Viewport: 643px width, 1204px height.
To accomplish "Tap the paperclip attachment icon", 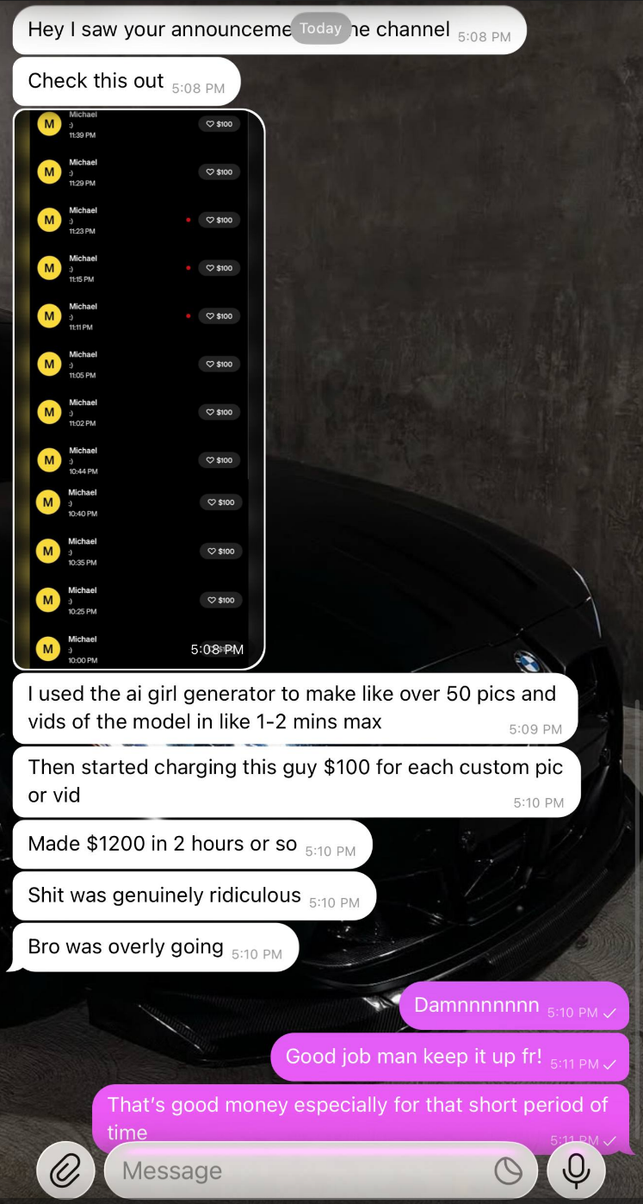I will pyautogui.click(x=65, y=1170).
